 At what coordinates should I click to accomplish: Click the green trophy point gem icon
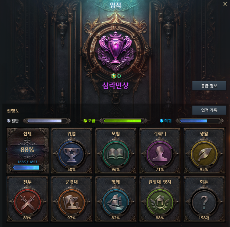[x=114, y=76]
